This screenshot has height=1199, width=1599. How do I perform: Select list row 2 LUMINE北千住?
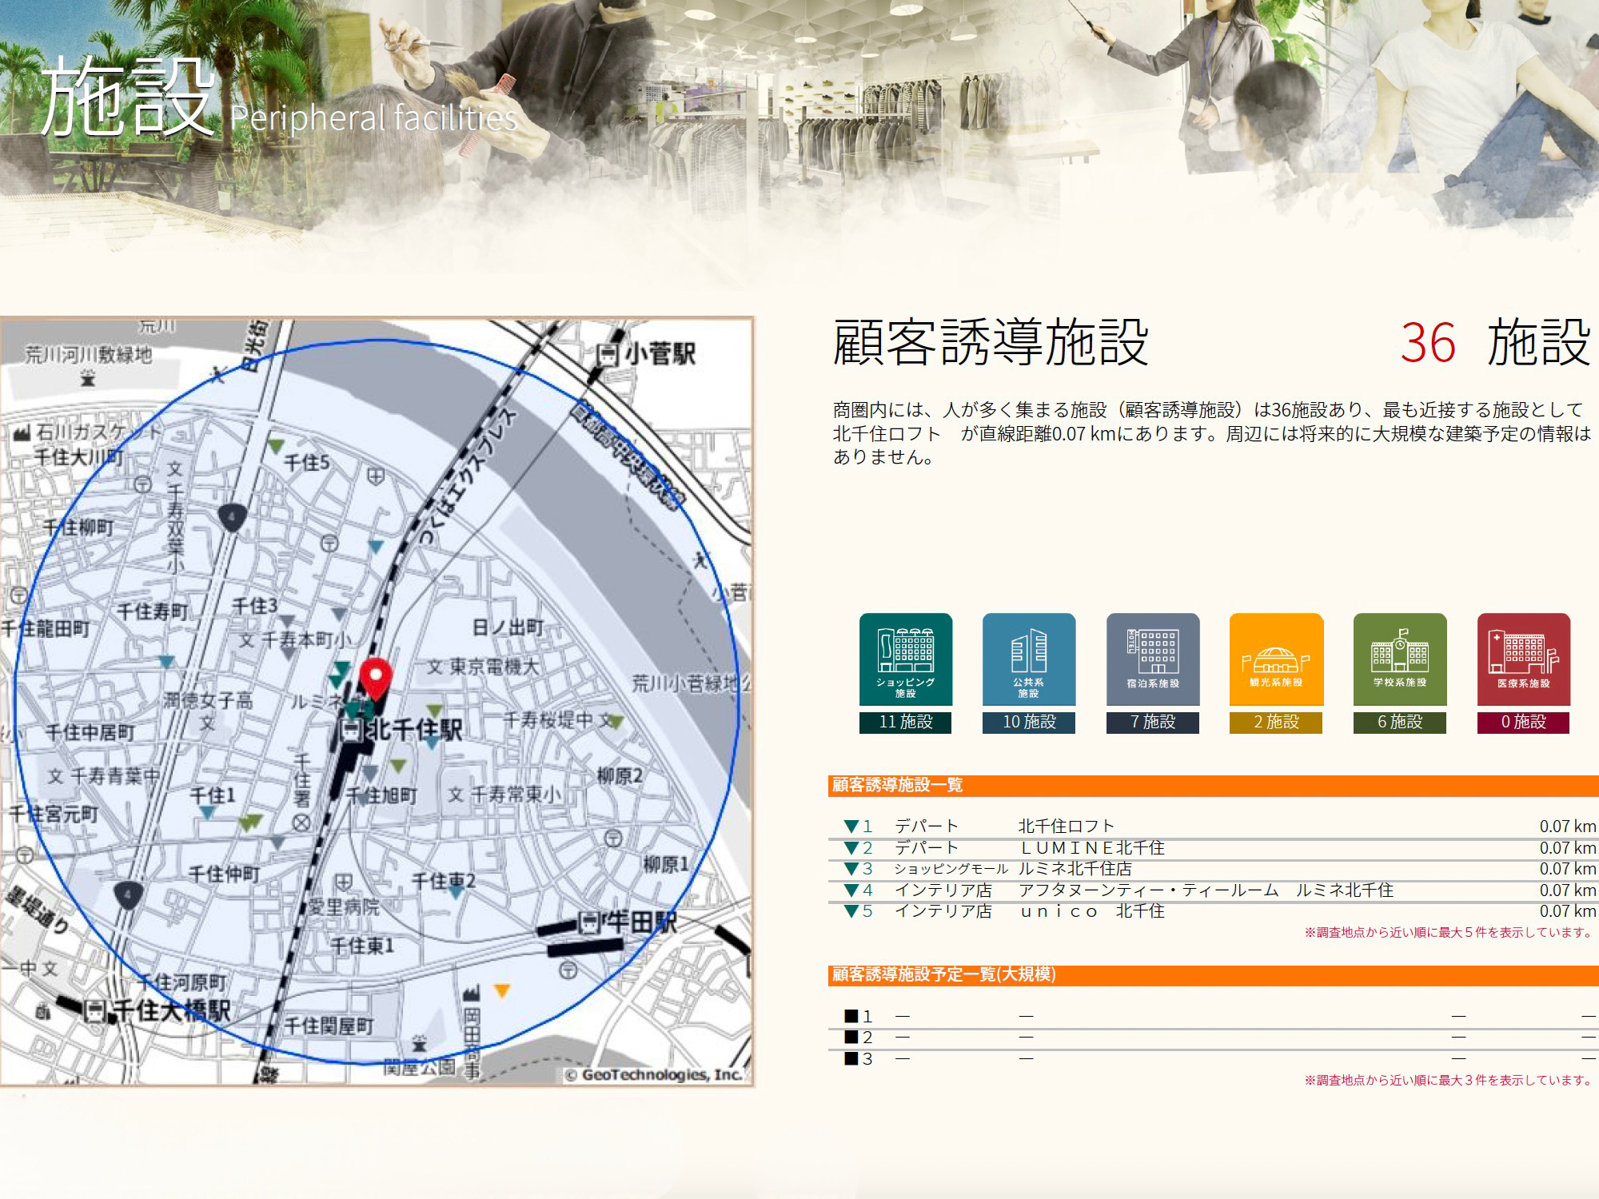click(x=1091, y=847)
